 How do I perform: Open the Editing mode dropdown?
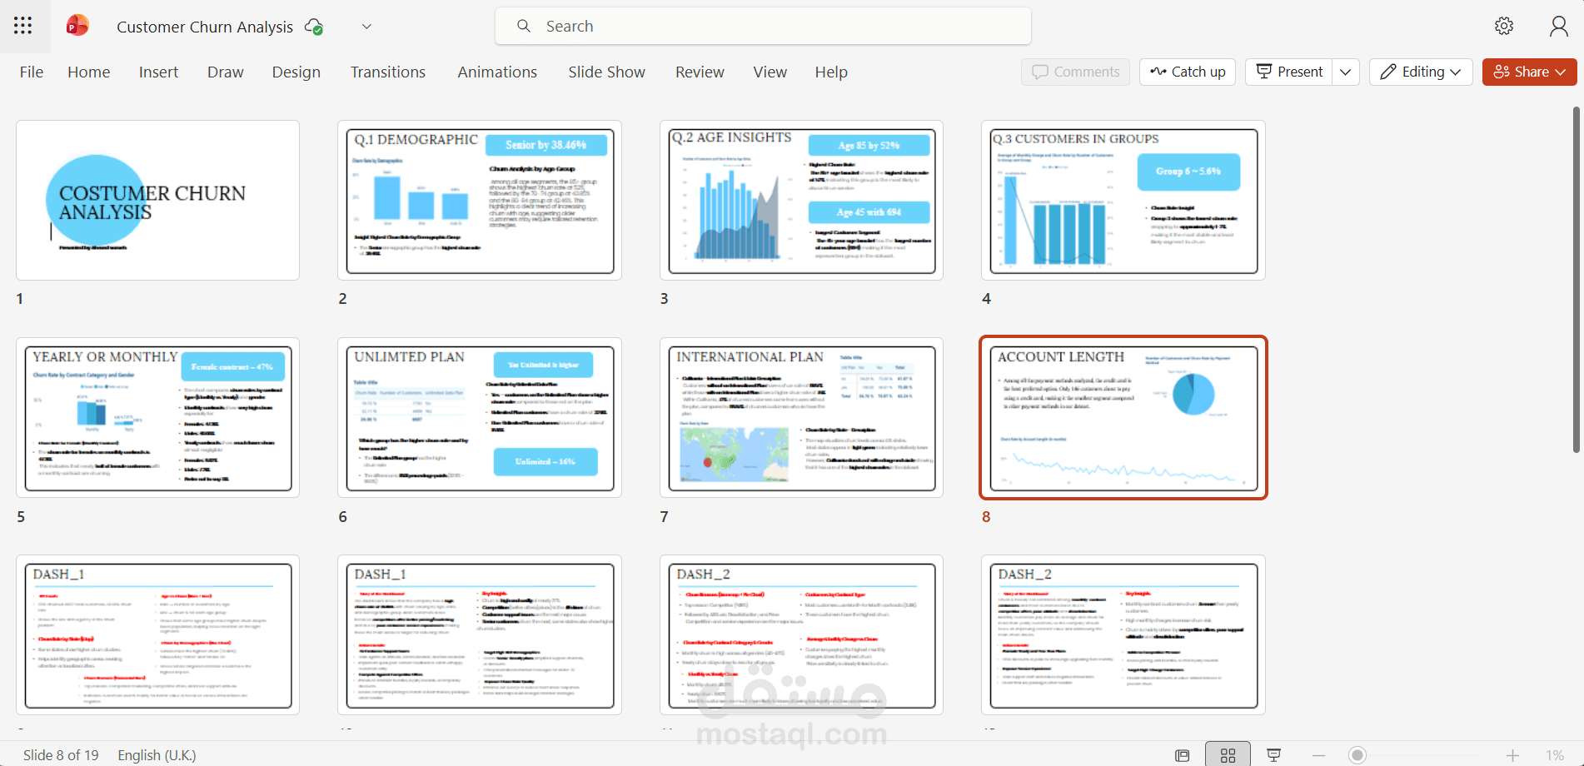point(1421,72)
